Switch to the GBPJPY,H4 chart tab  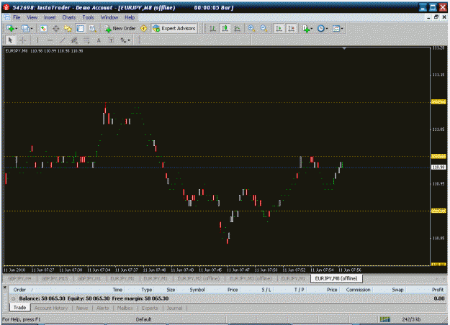[x=19, y=278]
